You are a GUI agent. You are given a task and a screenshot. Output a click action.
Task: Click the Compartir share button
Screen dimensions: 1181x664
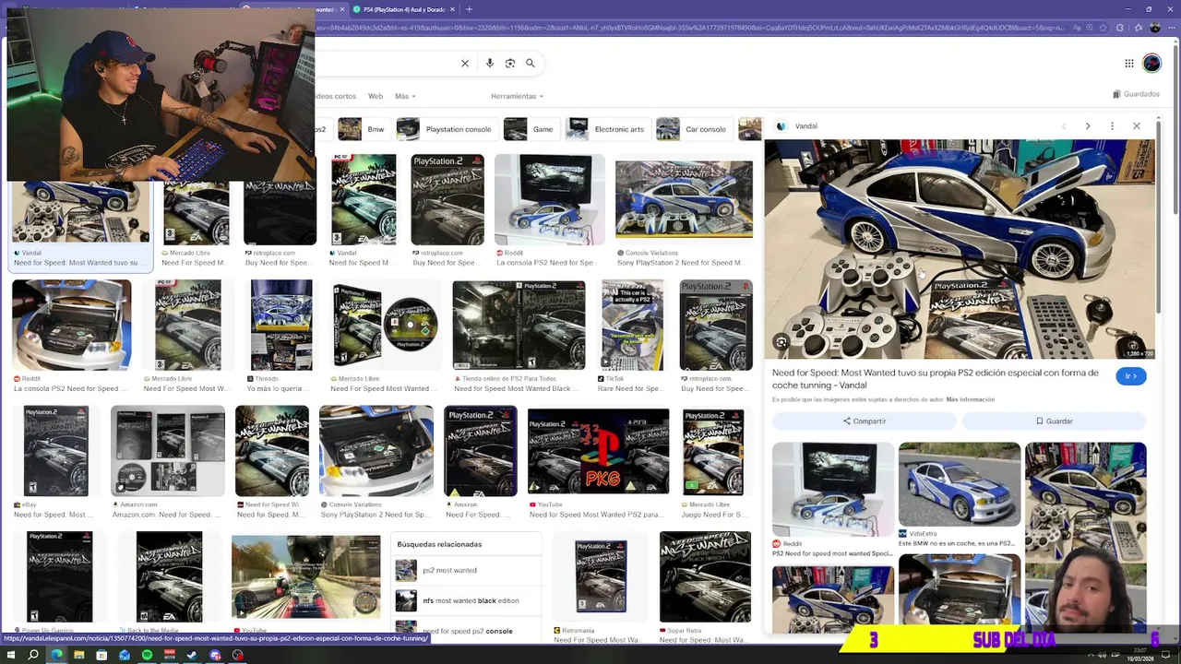click(864, 421)
